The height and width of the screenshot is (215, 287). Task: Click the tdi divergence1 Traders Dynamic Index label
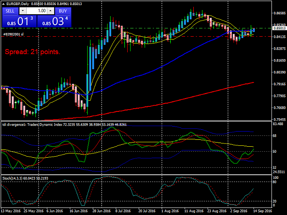point(64,125)
